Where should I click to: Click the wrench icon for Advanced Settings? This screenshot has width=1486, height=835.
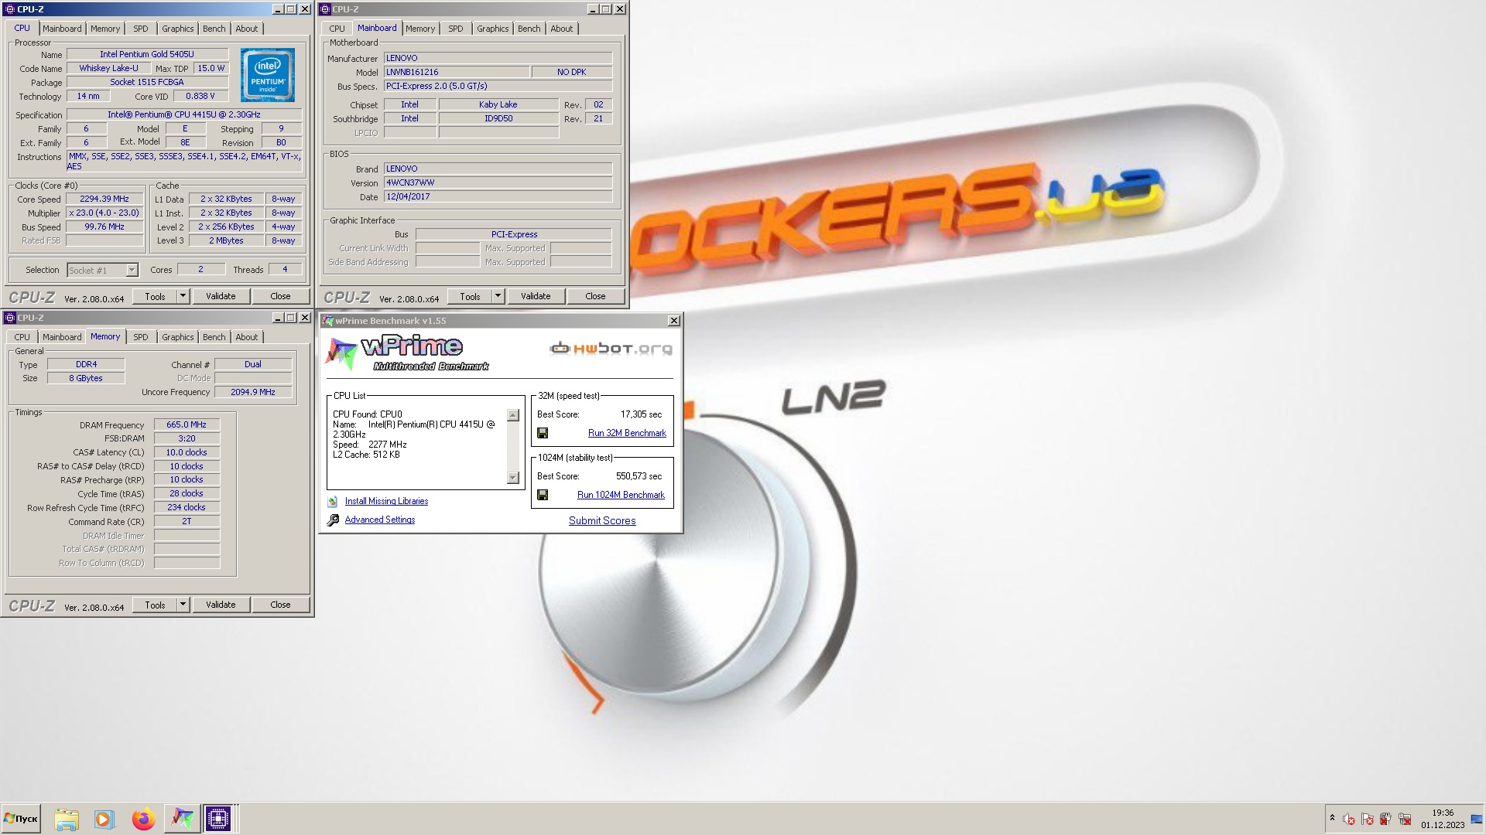333,520
